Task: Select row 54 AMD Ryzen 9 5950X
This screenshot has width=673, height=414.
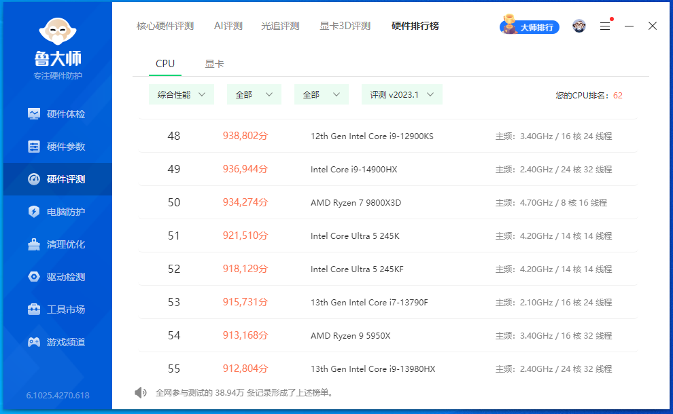Action: tap(388, 335)
